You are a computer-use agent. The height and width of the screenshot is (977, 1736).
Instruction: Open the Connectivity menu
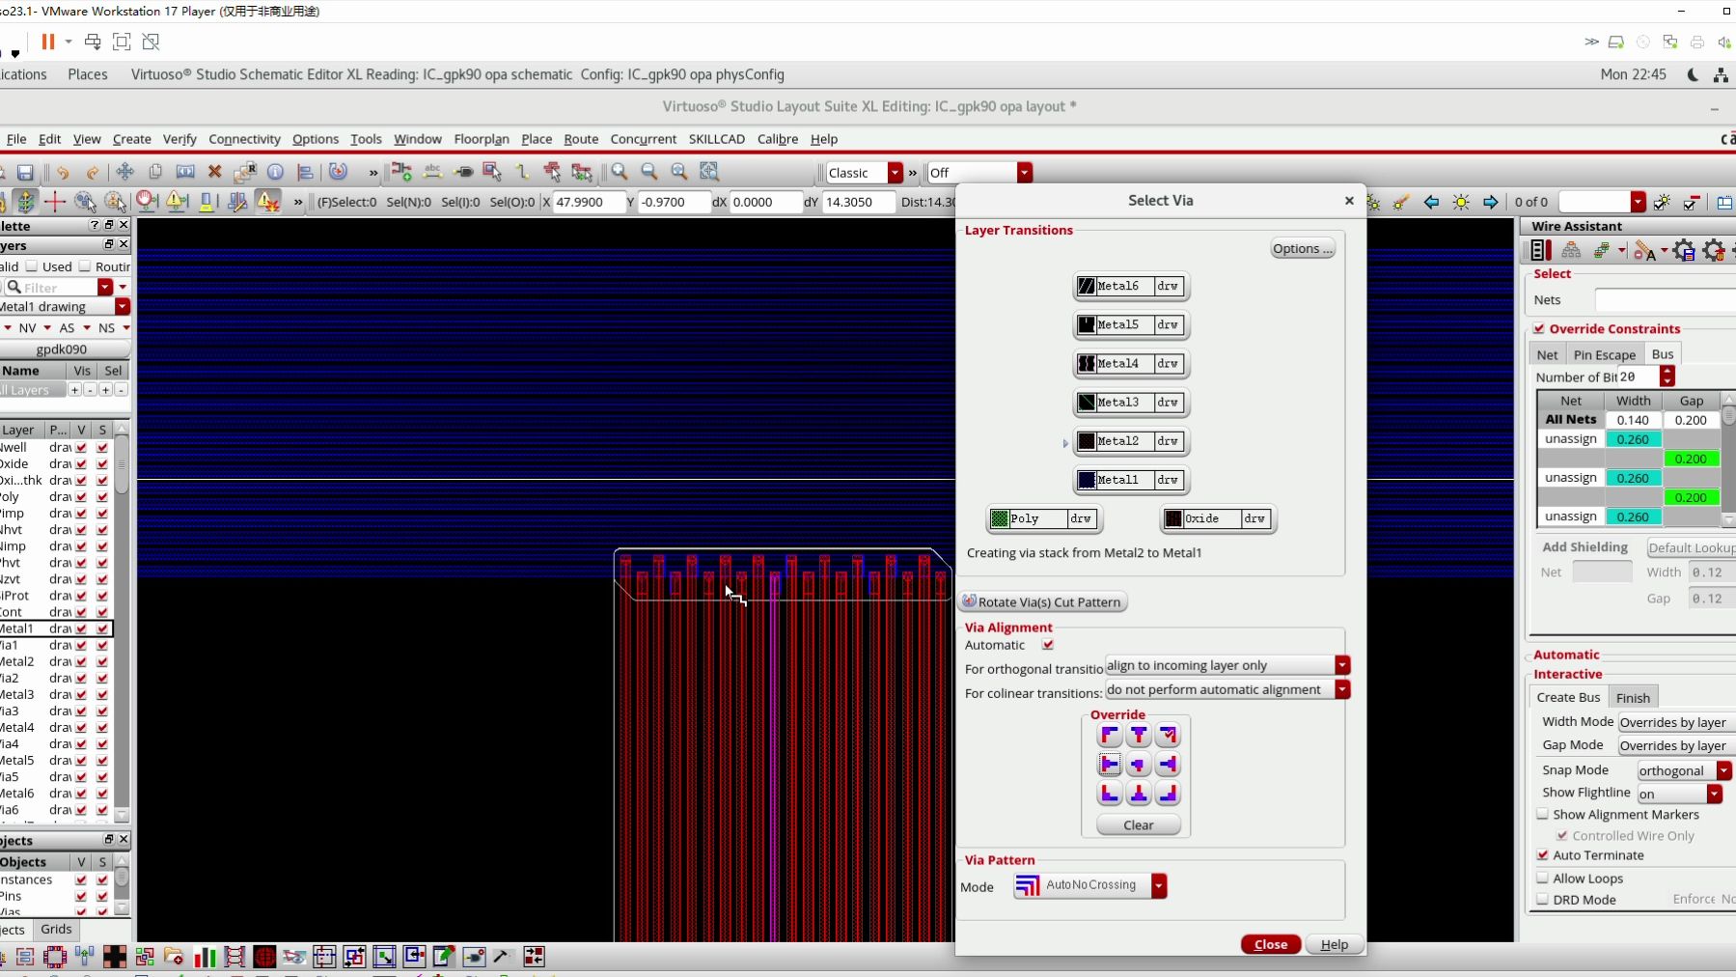[x=244, y=139]
